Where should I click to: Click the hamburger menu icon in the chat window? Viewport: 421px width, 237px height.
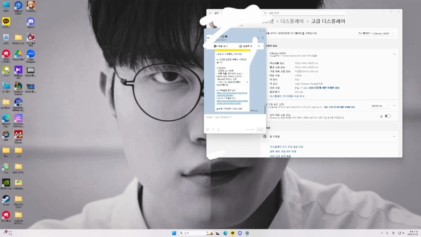tap(262, 38)
